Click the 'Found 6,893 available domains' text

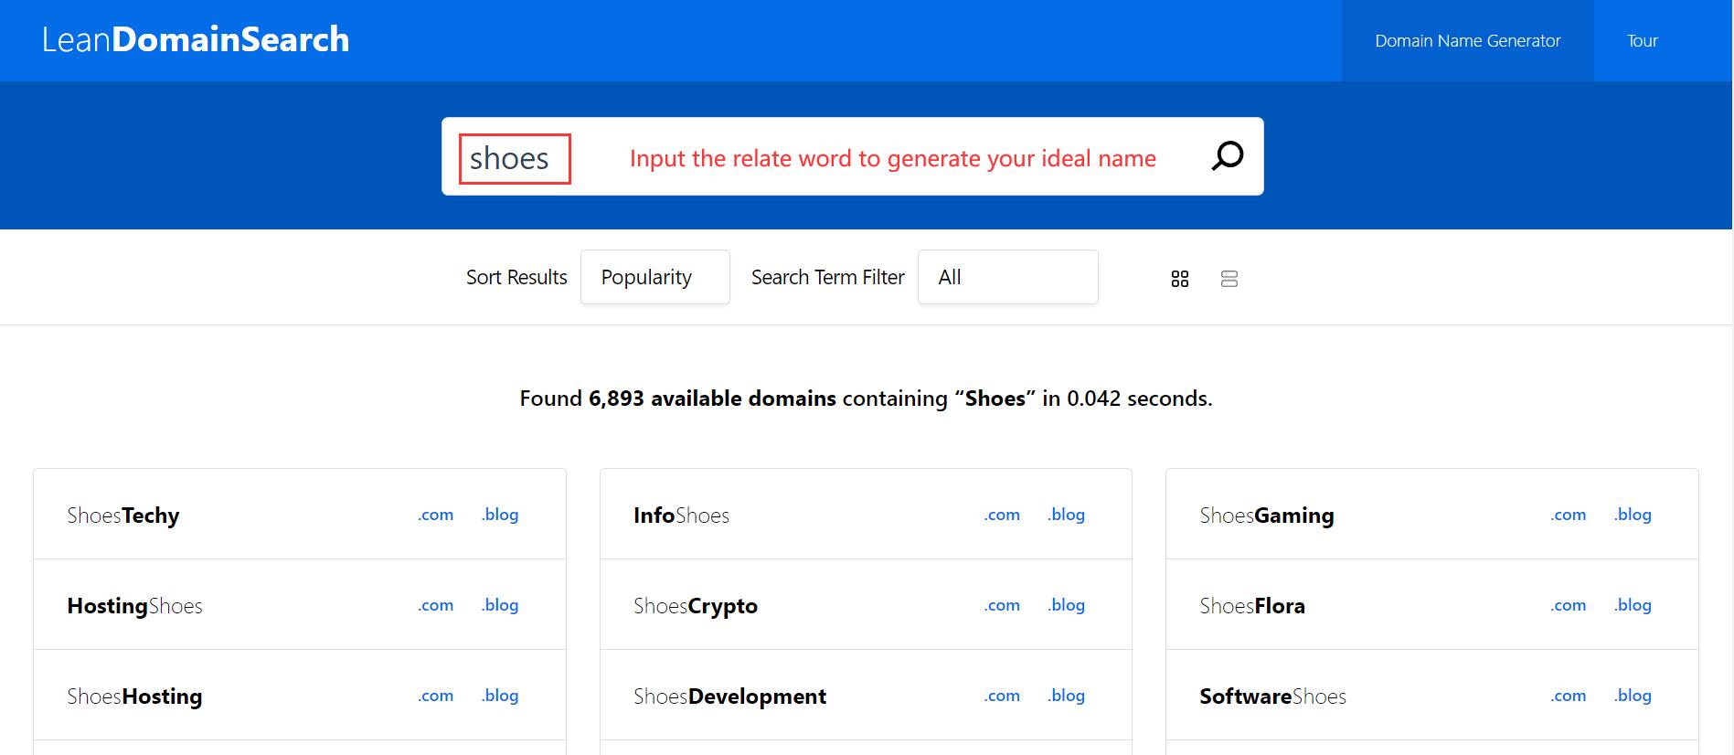click(x=678, y=399)
